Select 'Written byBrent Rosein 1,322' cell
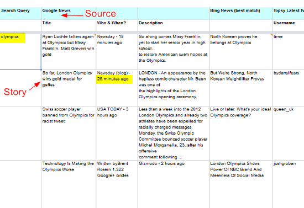 tap(117, 184)
